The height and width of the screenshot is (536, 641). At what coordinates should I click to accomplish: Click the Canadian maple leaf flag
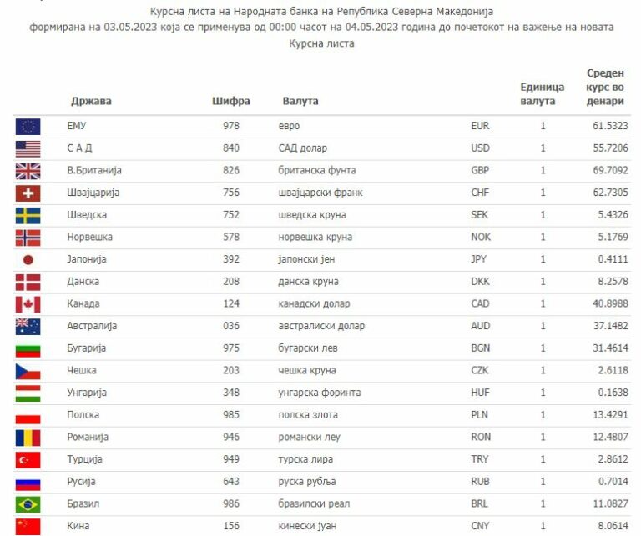[28, 303]
